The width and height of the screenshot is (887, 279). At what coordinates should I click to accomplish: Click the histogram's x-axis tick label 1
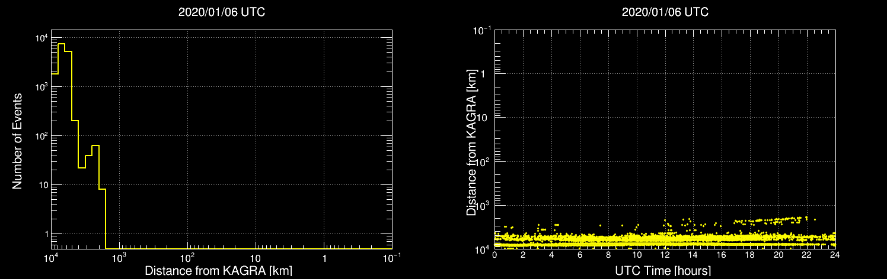coord(324,259)
